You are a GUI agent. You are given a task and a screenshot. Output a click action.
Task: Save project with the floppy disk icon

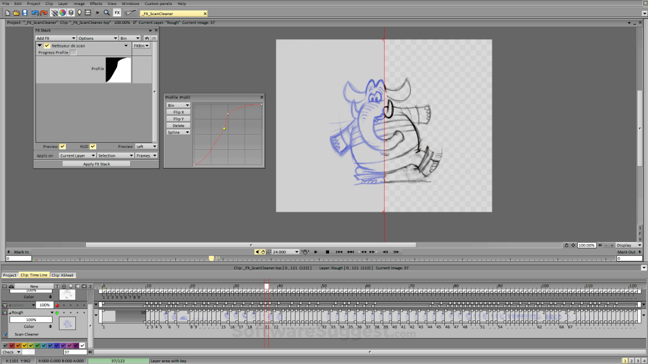25,13
